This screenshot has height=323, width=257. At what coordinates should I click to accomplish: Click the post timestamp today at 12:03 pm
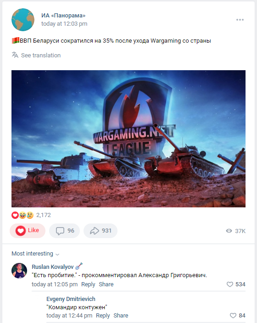click(64, 24)
